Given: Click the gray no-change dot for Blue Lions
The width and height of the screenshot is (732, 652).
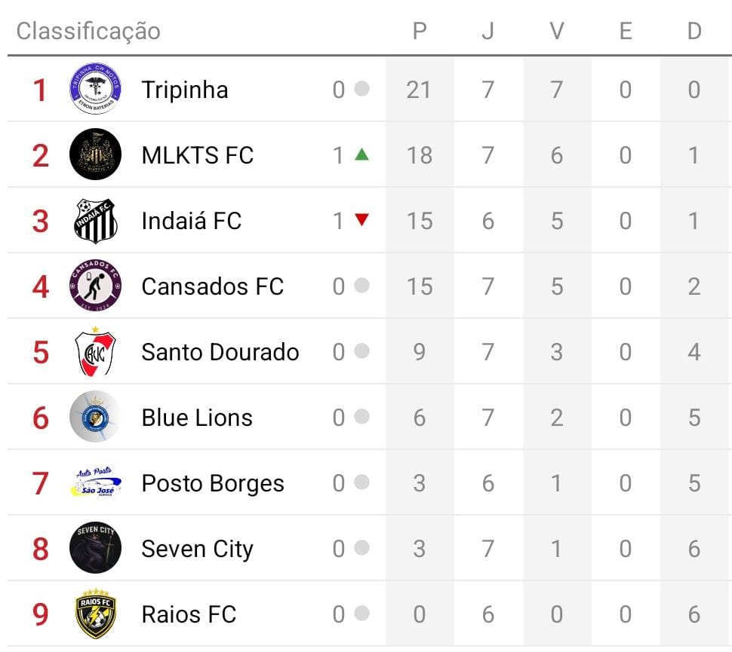Looking at the screenshot, I should pyautogui.click(x=362, y=417).
